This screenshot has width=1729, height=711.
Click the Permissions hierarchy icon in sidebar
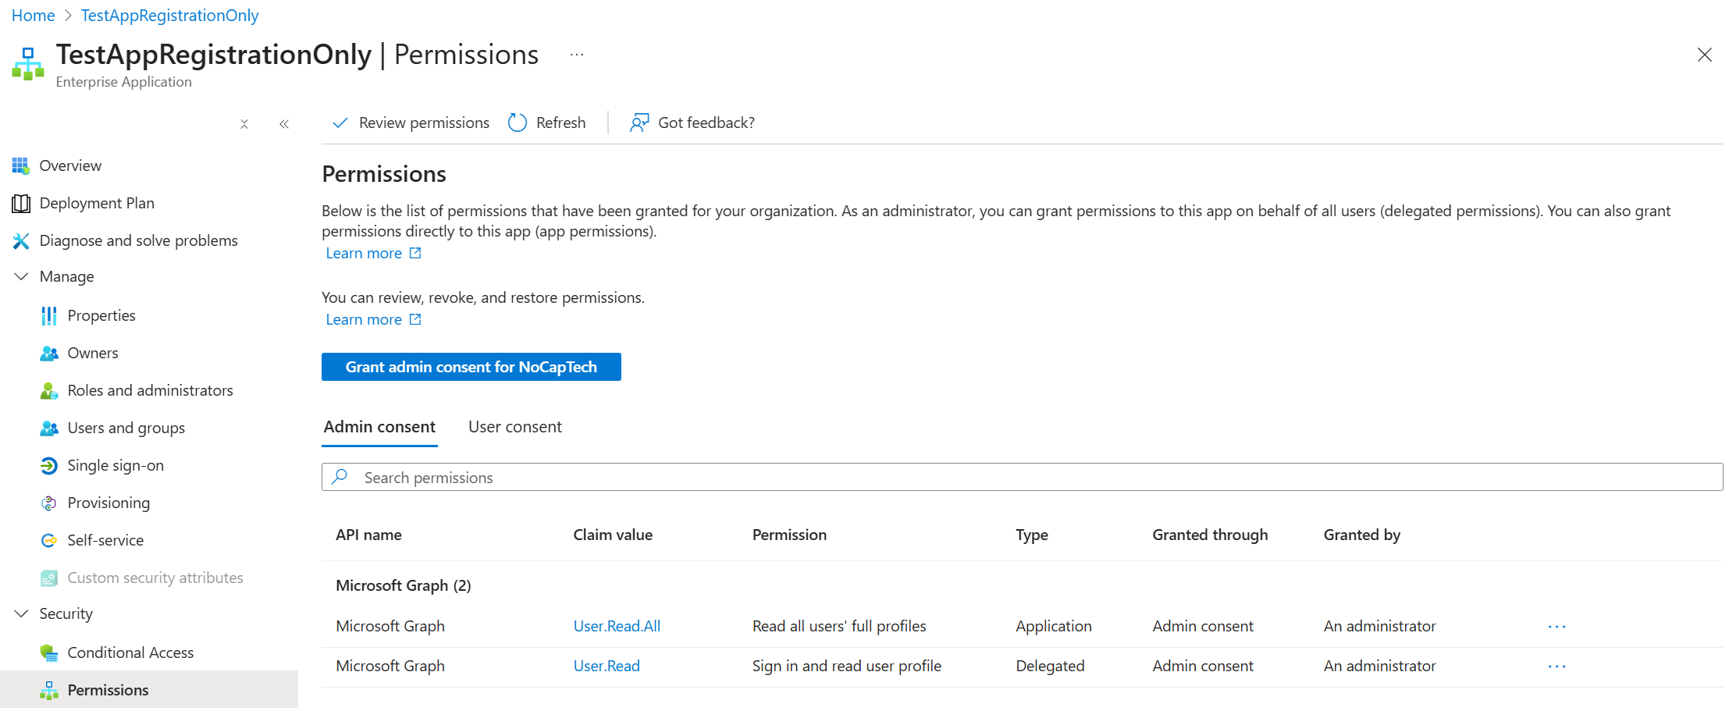48,690
